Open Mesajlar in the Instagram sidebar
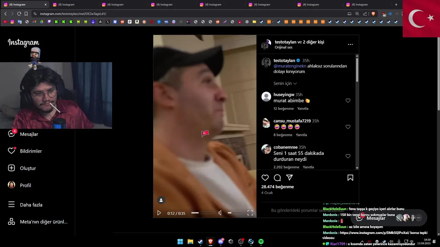This screenshot has width=440, height=247. tap(23, 134)
